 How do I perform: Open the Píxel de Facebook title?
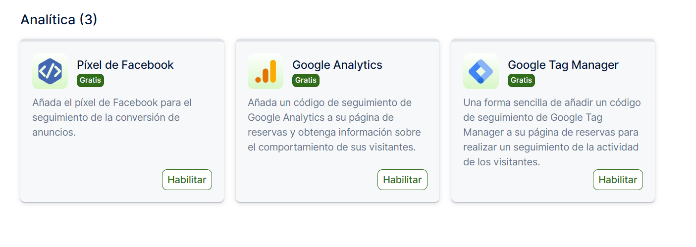(x=125, y=65)
